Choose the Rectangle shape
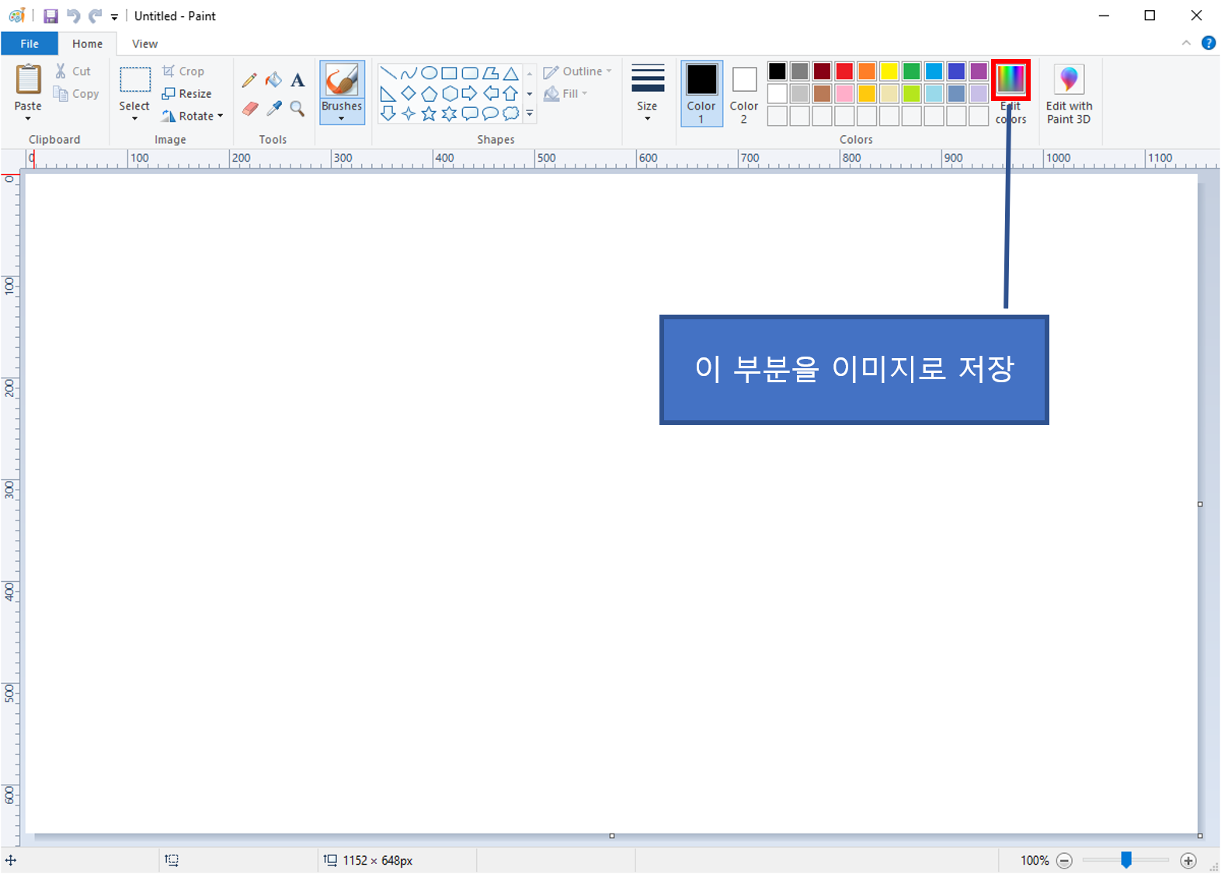 coord(449,74)
